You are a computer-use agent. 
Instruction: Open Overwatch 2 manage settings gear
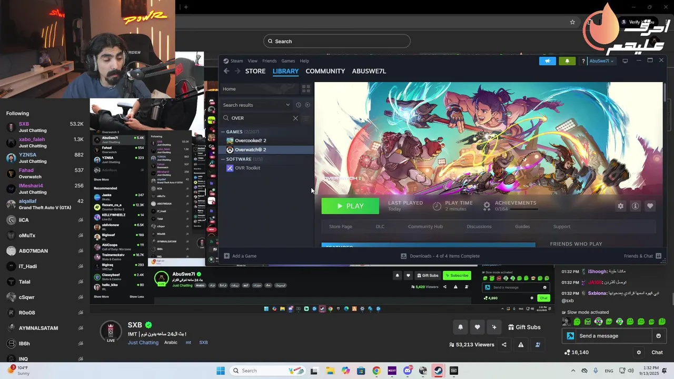coord(620,206)
